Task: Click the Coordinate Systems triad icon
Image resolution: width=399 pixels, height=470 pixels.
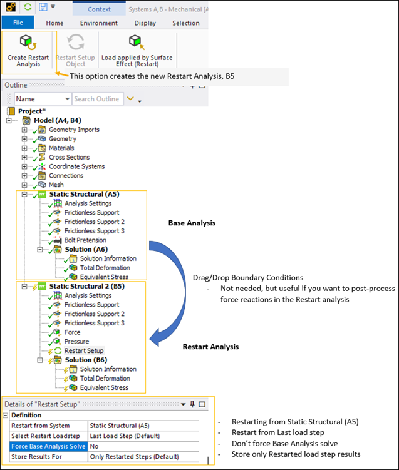Action: coord(42,166)
